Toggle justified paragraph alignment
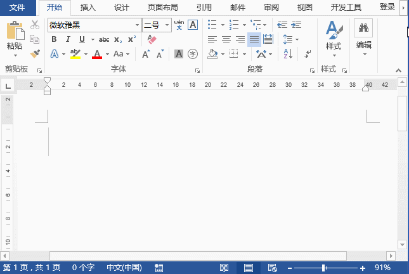 (254, 39)
